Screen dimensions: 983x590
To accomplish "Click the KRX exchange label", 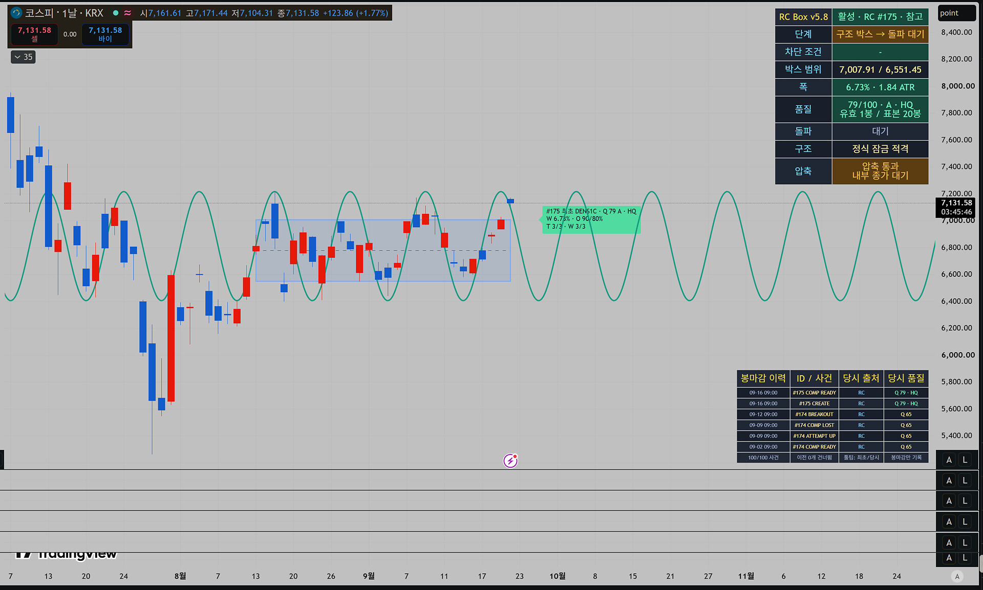I will 94,13.
